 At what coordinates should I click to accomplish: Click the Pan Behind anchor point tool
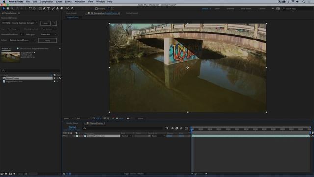[35, 9]
